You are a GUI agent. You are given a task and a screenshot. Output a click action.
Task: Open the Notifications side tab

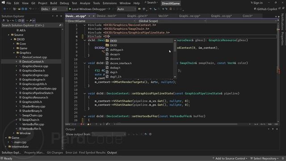[282, 22]
